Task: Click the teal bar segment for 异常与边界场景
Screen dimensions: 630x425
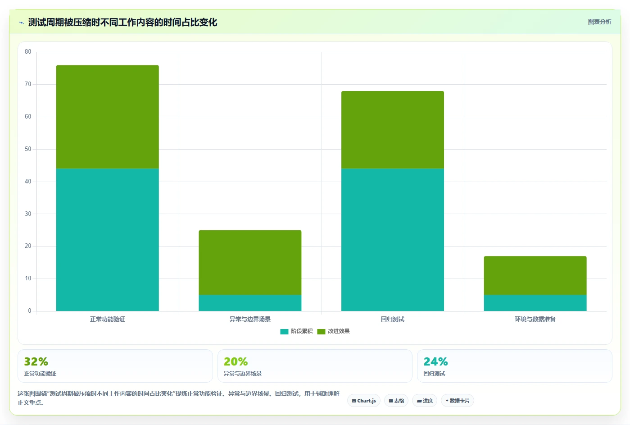Action: (x=250, y=303)
